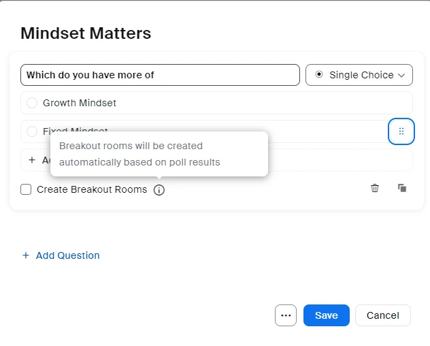Delete the question with the trash icon

[375, 188]
